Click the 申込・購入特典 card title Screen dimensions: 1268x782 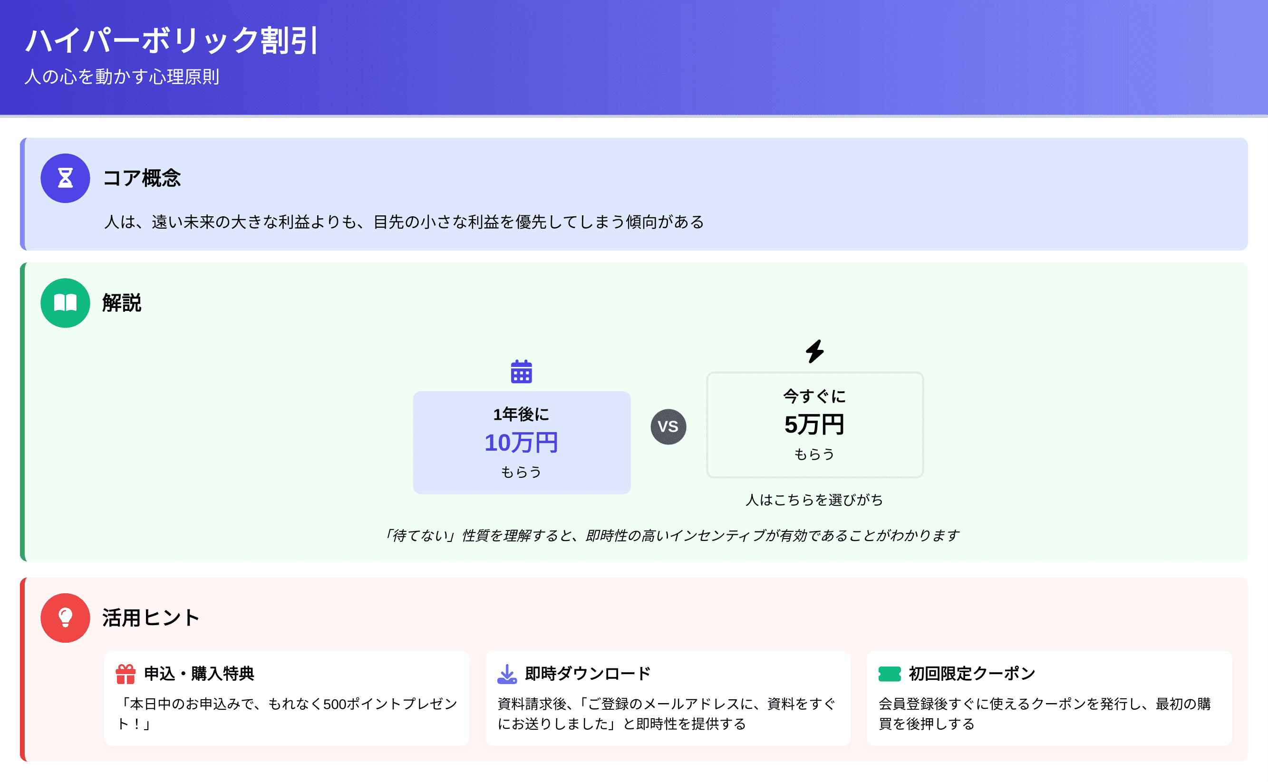point(199,674)
